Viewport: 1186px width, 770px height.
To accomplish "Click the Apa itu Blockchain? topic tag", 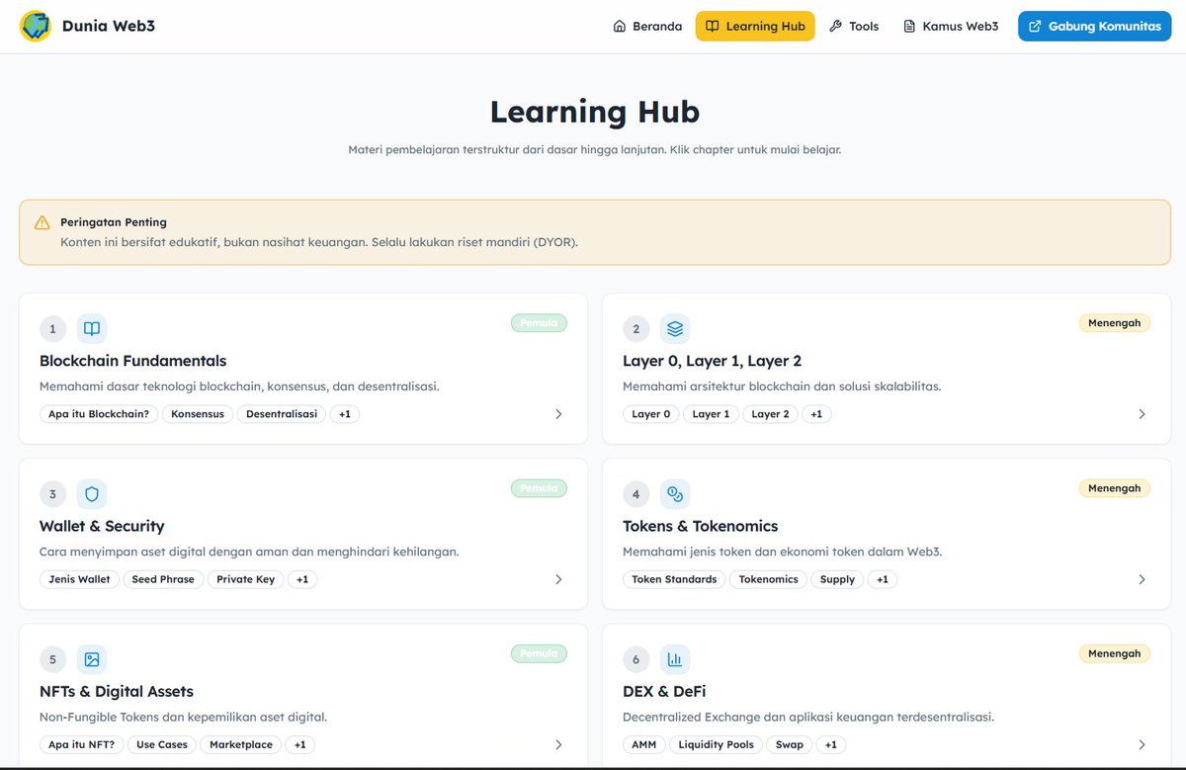I will (x=99, y=414).
